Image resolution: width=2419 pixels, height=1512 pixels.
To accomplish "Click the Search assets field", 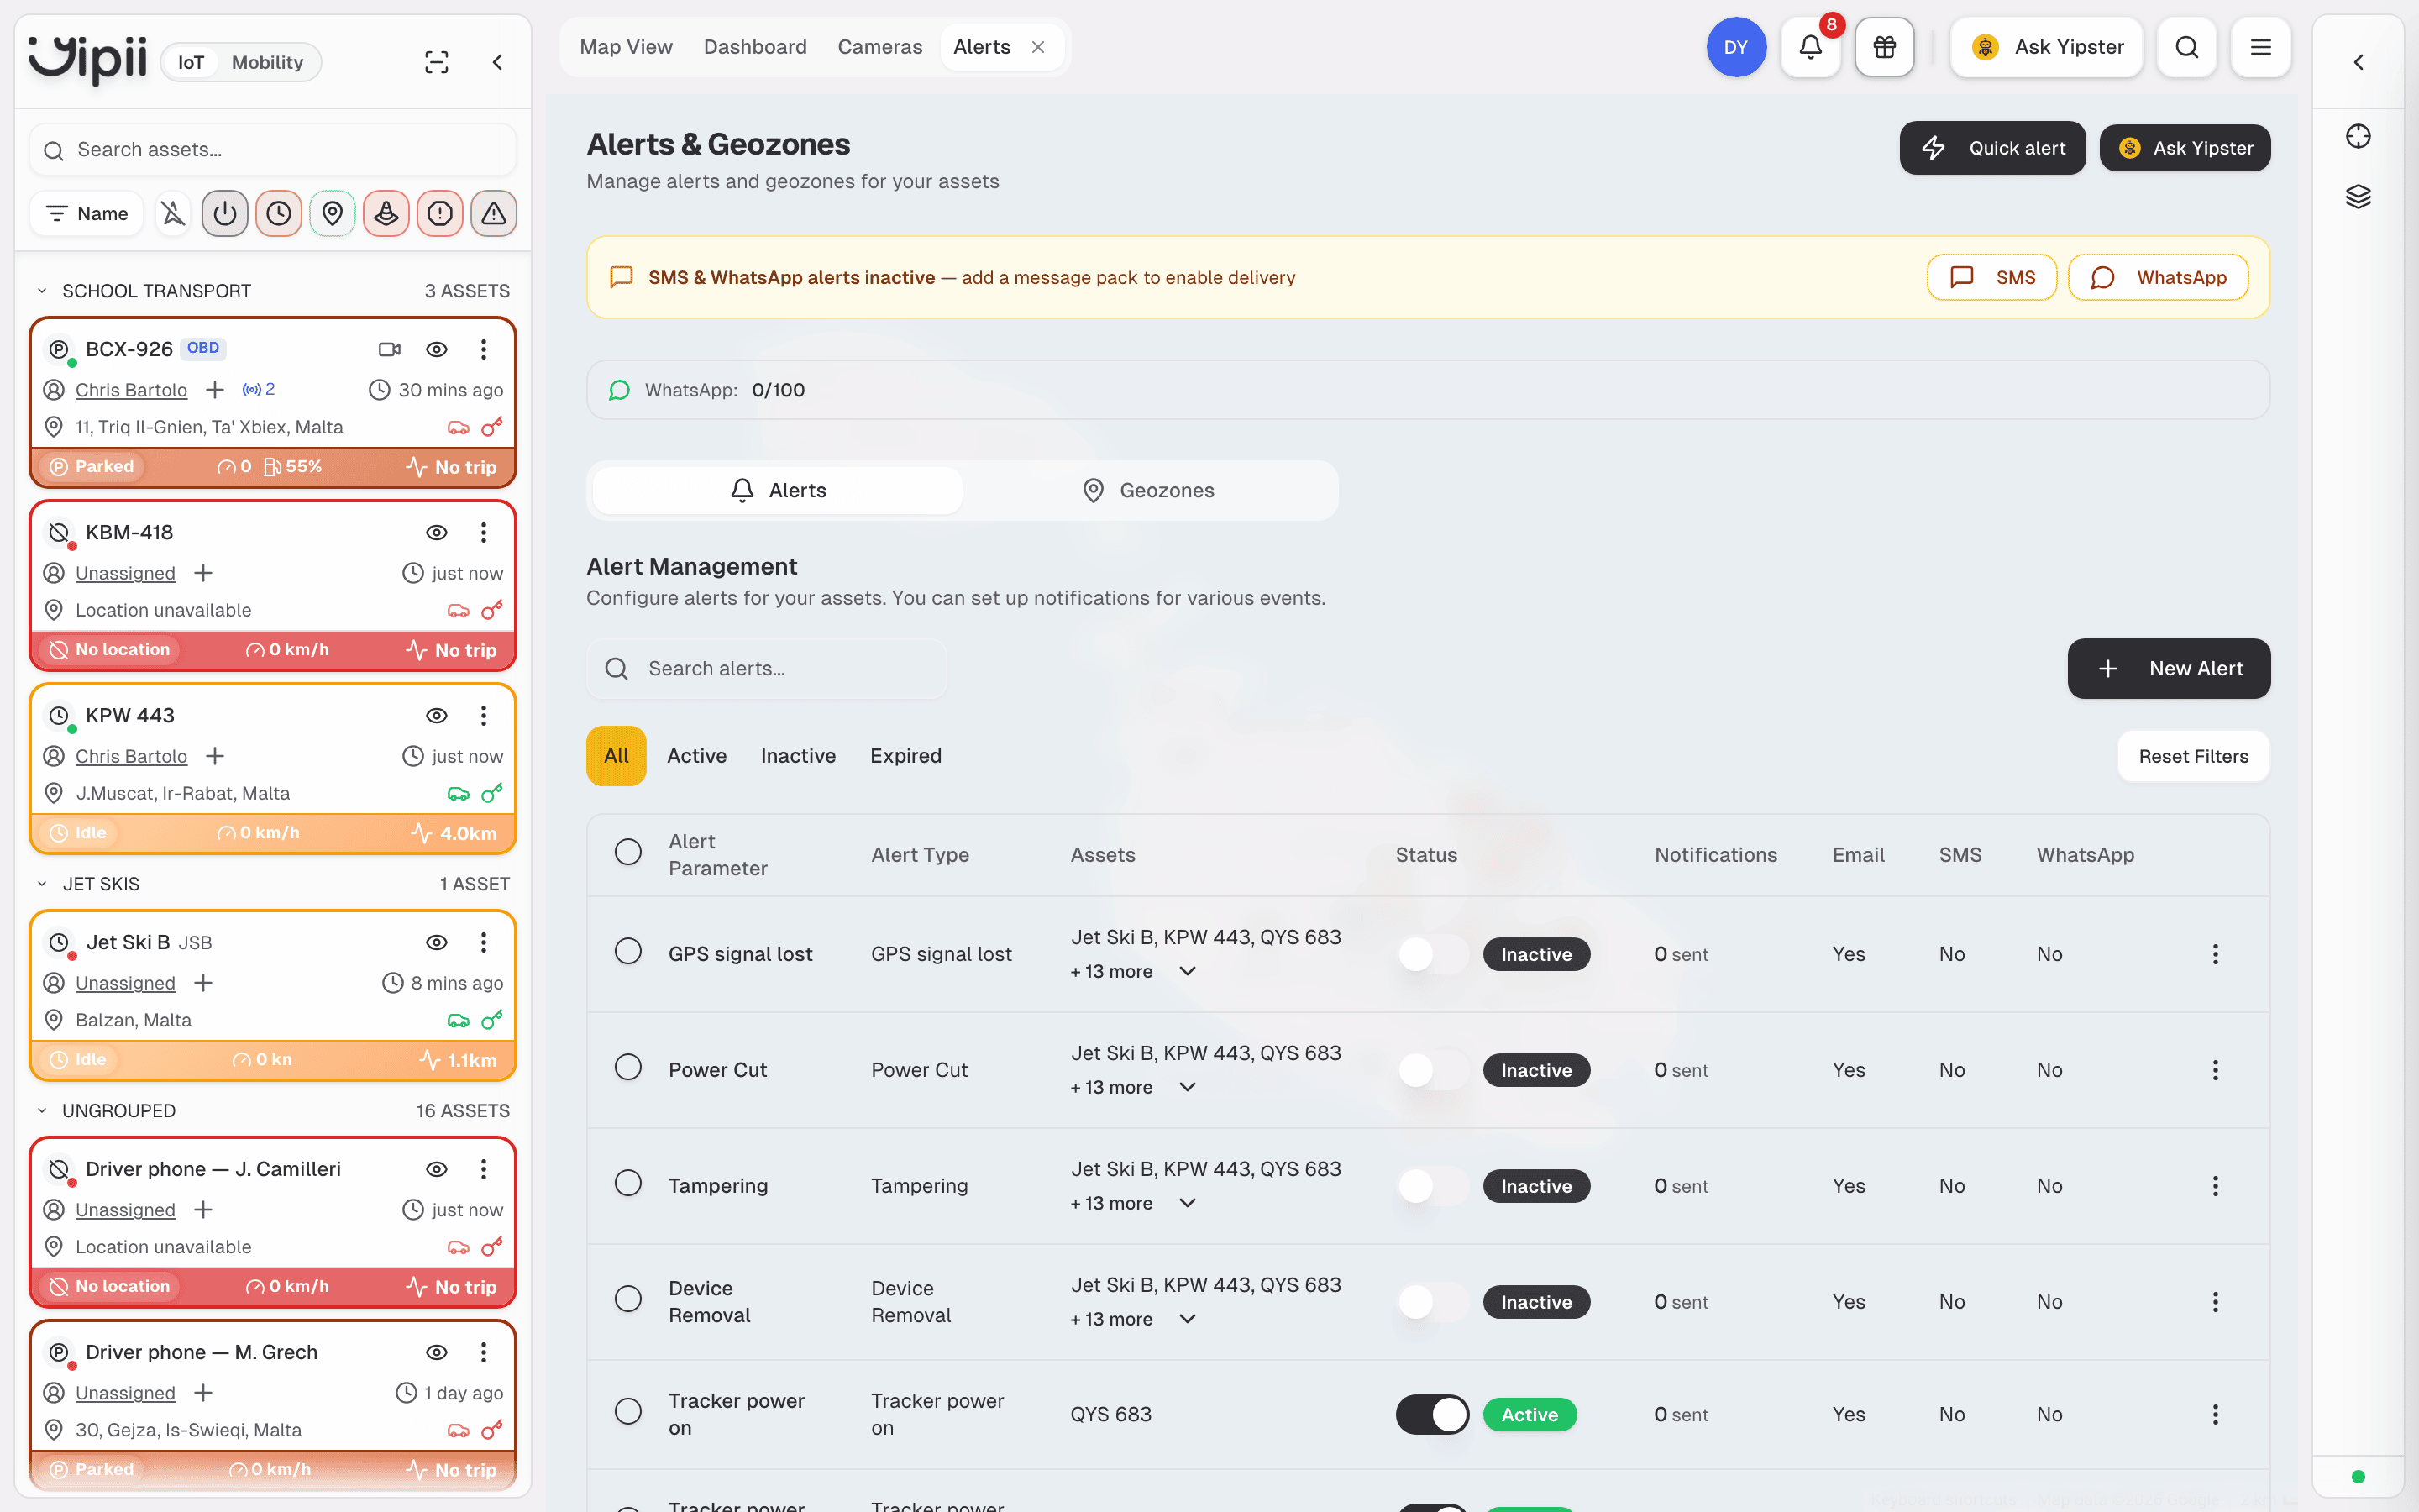I will point(273,150).
